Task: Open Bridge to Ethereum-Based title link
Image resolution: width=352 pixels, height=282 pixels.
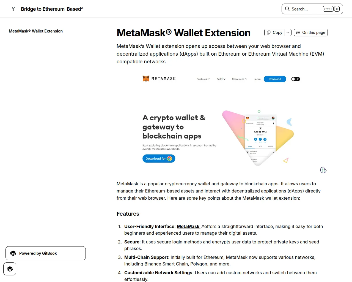Action: [x=52, y=9]
